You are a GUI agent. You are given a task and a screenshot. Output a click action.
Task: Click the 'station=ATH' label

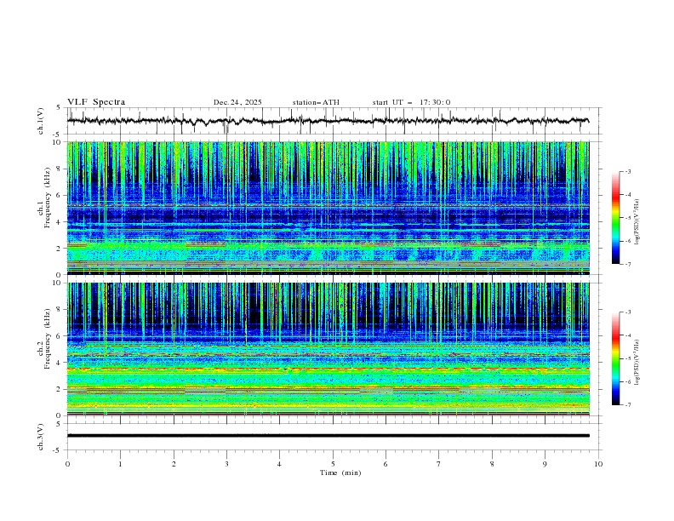pyautogui.click(x=316, y=102)
